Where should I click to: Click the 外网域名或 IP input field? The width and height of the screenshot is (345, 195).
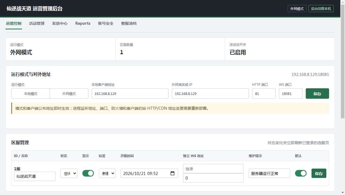pyautogui.click(x=210, y=94)
